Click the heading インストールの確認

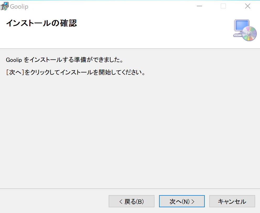tap(41, 23)
